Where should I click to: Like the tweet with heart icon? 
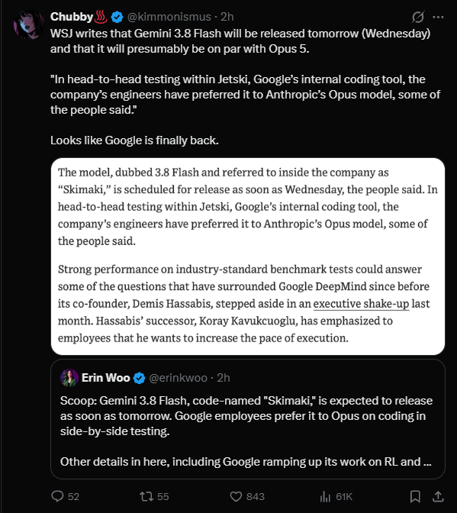pos(236,497)
